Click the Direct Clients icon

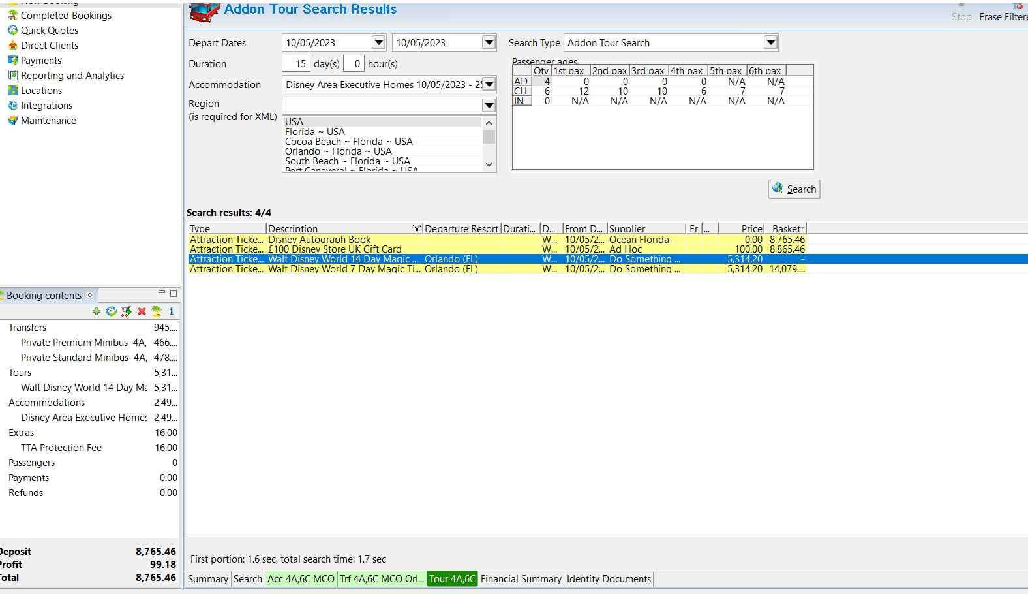pyautogui.click(x=13, y=45)
